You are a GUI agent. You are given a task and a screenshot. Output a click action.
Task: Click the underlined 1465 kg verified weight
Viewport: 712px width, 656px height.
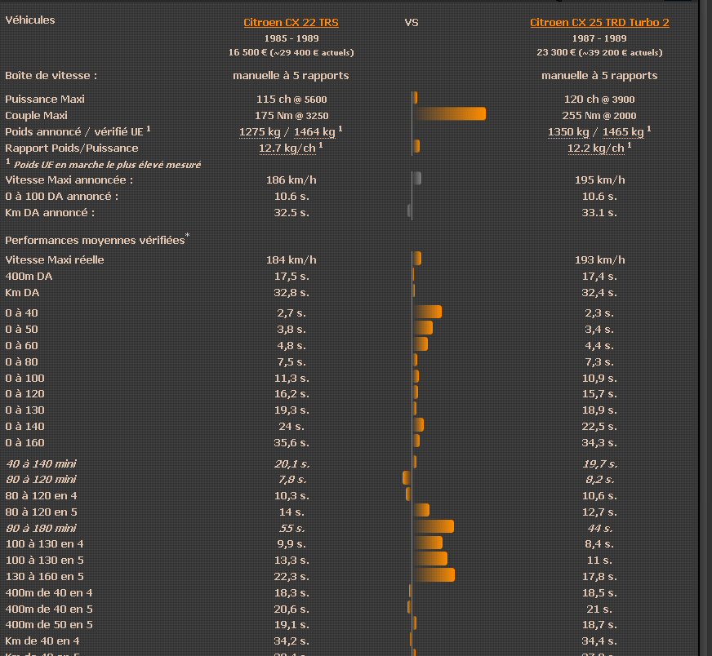(623, 132)
